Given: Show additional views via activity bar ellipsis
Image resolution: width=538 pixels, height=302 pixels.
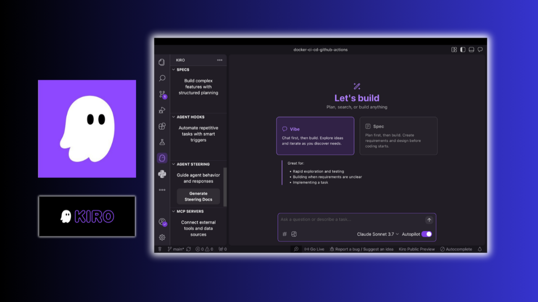Looking at the screenshot, I should pyautogui.click(x=162, y=190).
